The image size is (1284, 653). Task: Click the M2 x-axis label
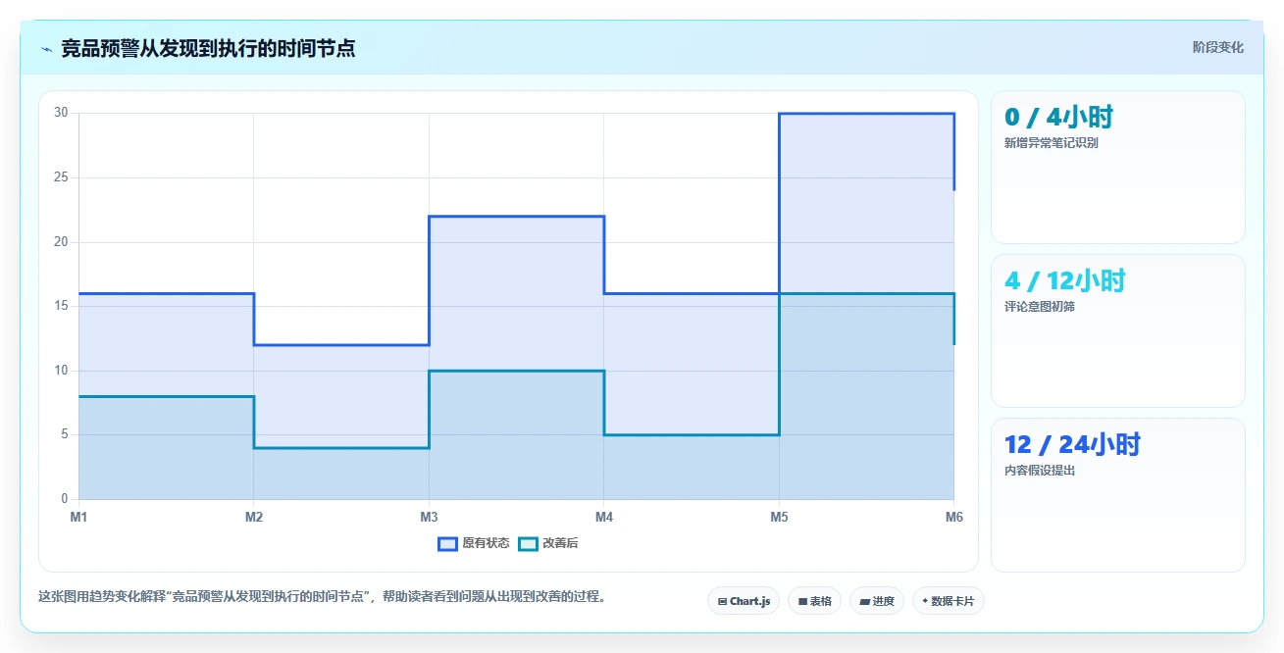click(x=254, y=517)
